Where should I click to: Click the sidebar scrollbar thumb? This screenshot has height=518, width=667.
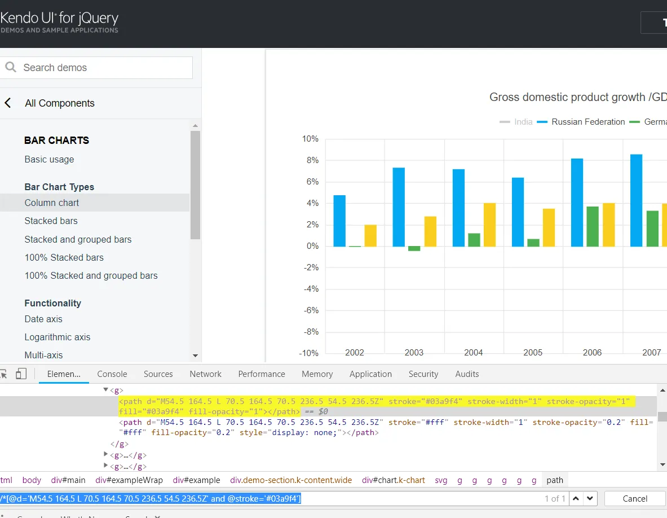coord(195,185)
